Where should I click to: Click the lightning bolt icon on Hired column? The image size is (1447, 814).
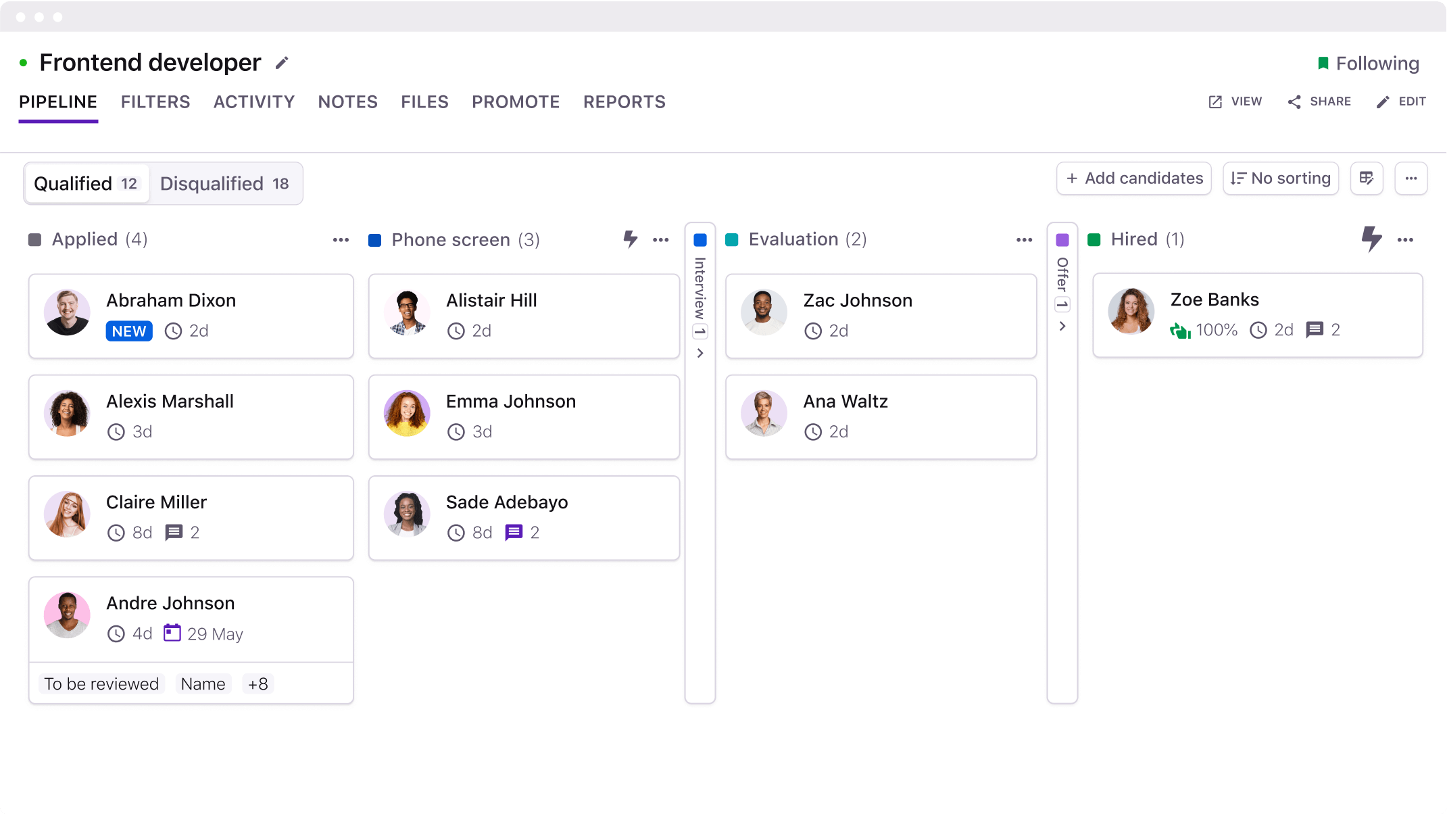click(1371, 239)
